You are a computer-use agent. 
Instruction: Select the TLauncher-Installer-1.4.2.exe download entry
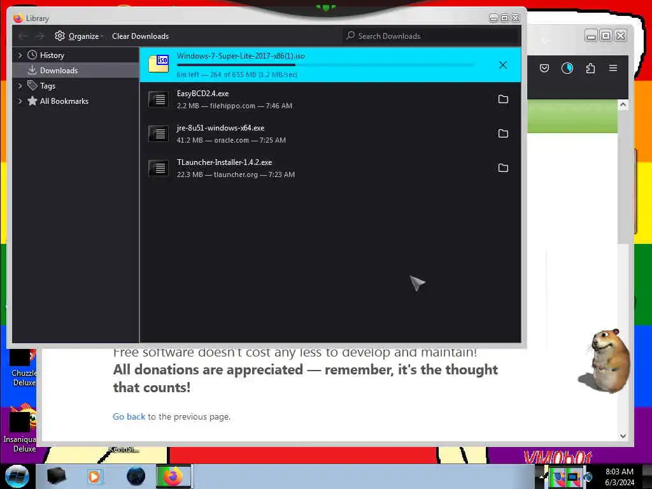click(x=330, y=168)
